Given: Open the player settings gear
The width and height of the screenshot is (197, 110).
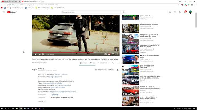Looking at the screenshot, I should (109, 54).
